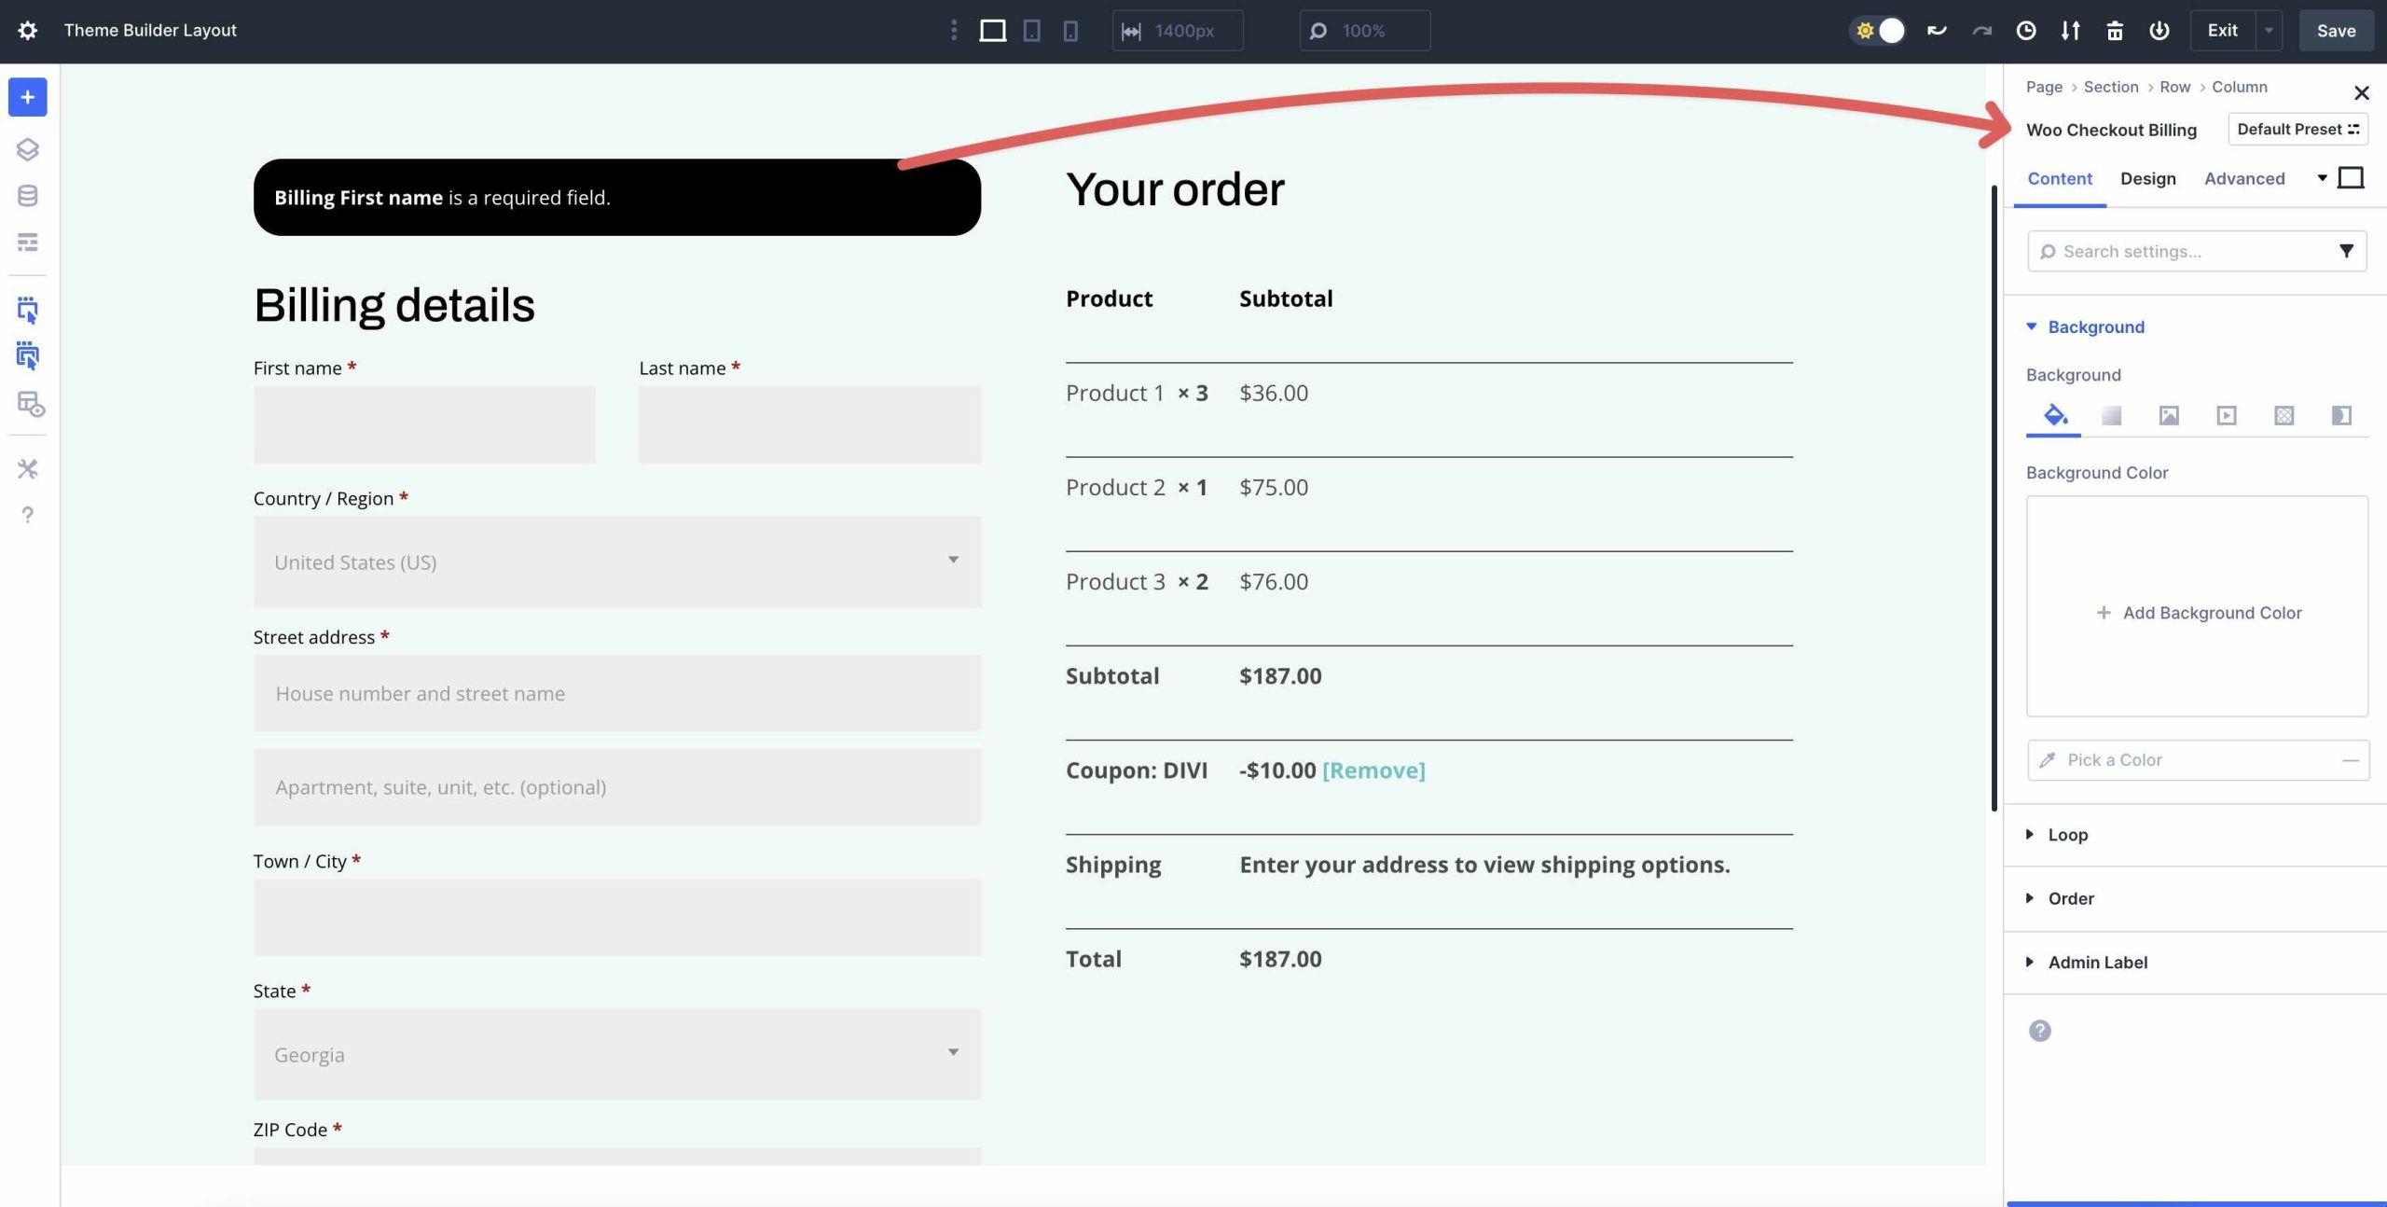Image resolution: width=2387 pixels, height=1207 pixels.
Task: Expand the Order settings section
Action: [x=2071, y=898]
